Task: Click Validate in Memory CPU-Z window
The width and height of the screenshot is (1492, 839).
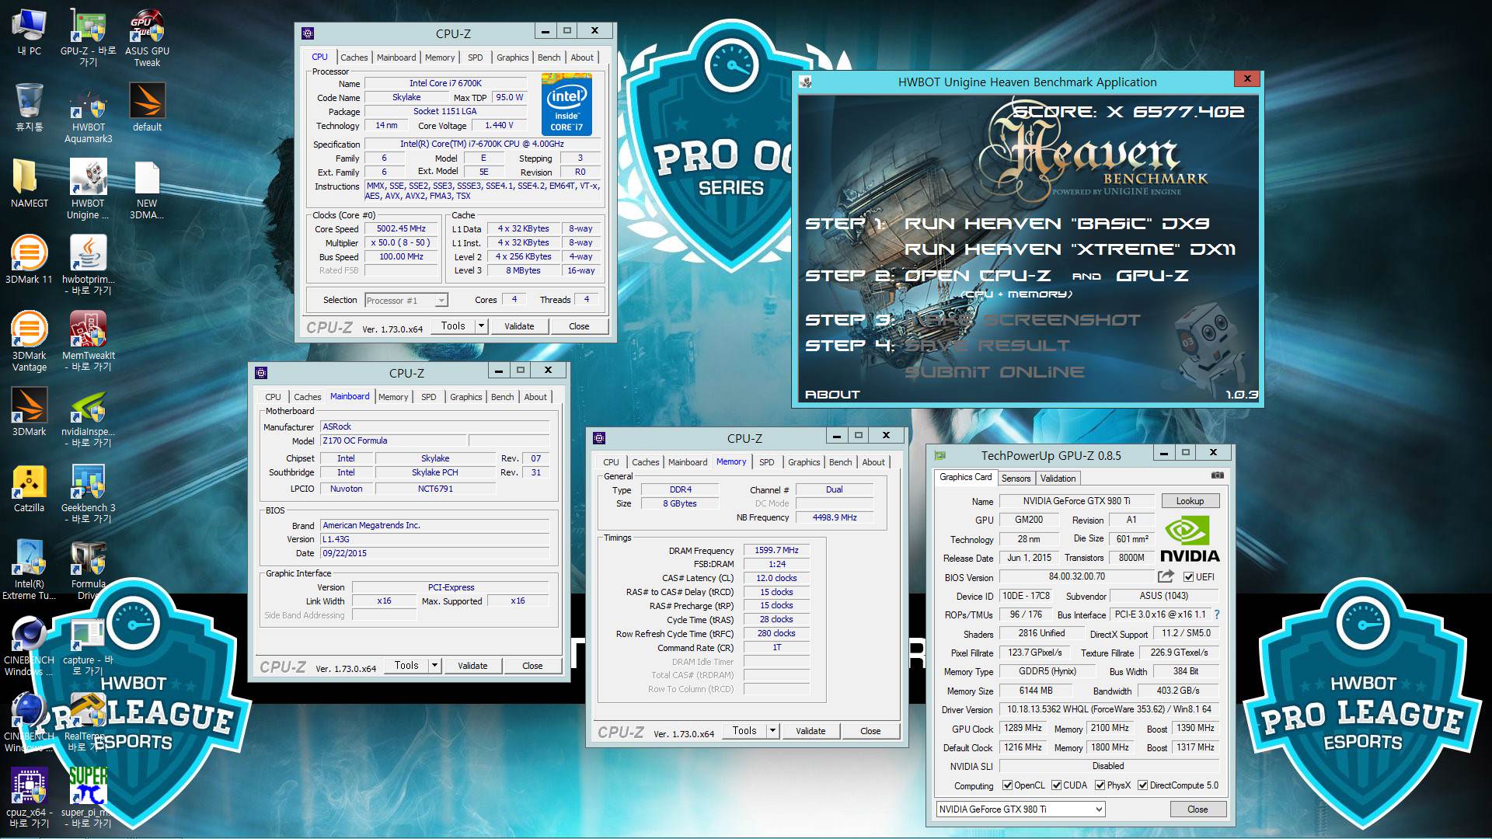Action: coord(810,731)
